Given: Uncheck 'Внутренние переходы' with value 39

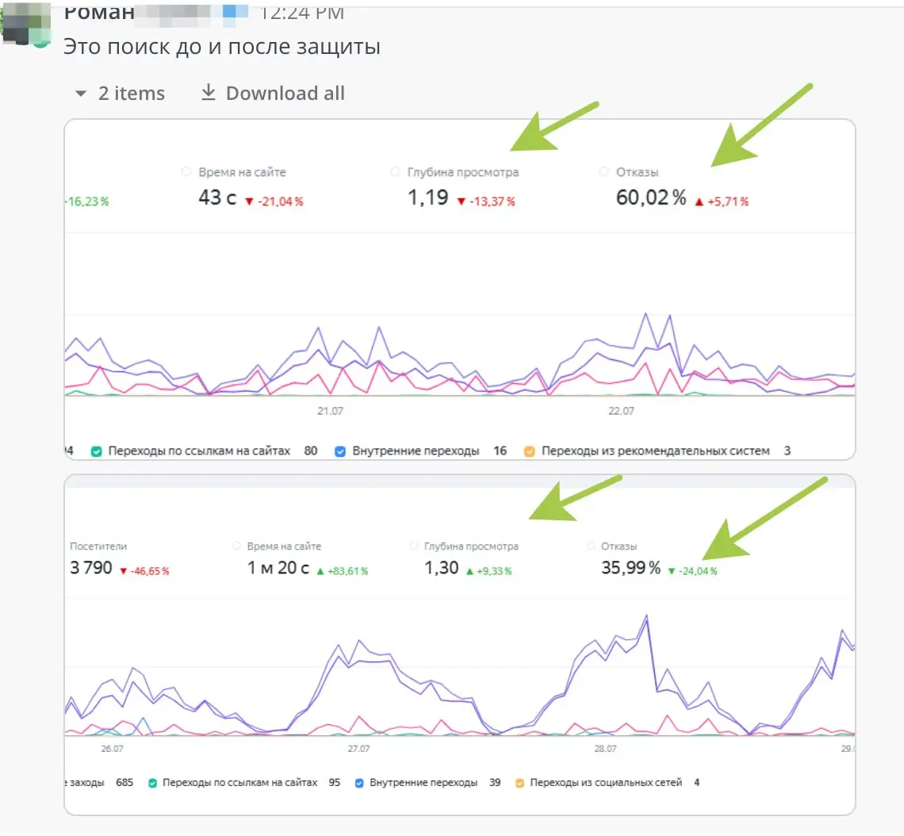Looking at the screenshot, I should (x=359, y=783).
